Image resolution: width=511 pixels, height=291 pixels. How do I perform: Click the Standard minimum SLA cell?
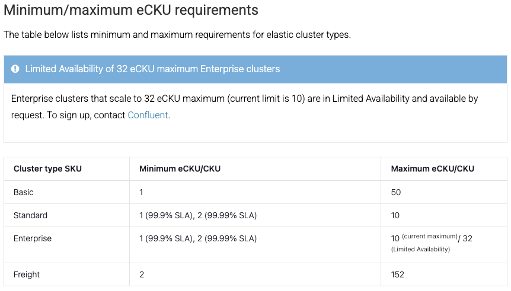(x=198, y=215)
